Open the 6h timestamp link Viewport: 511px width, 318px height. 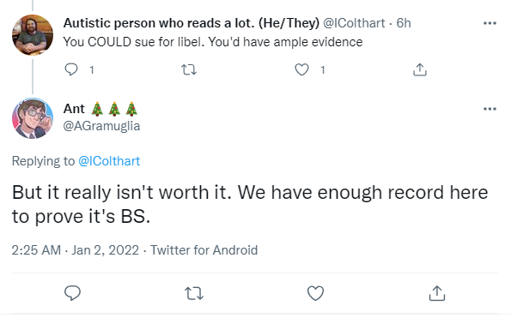tap(404, 23)
